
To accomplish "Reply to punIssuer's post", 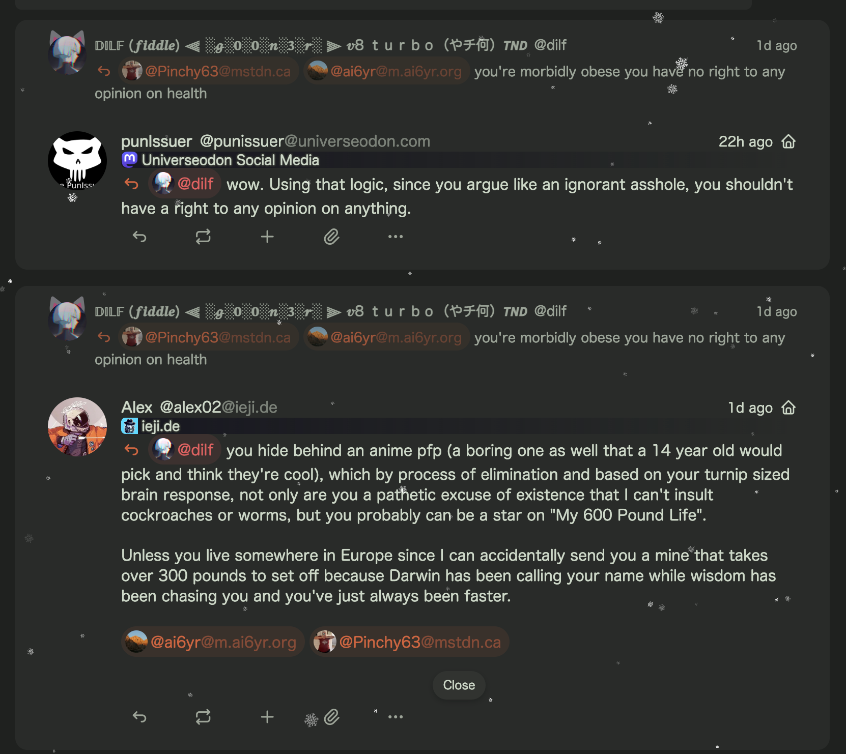I will point(139,237).
